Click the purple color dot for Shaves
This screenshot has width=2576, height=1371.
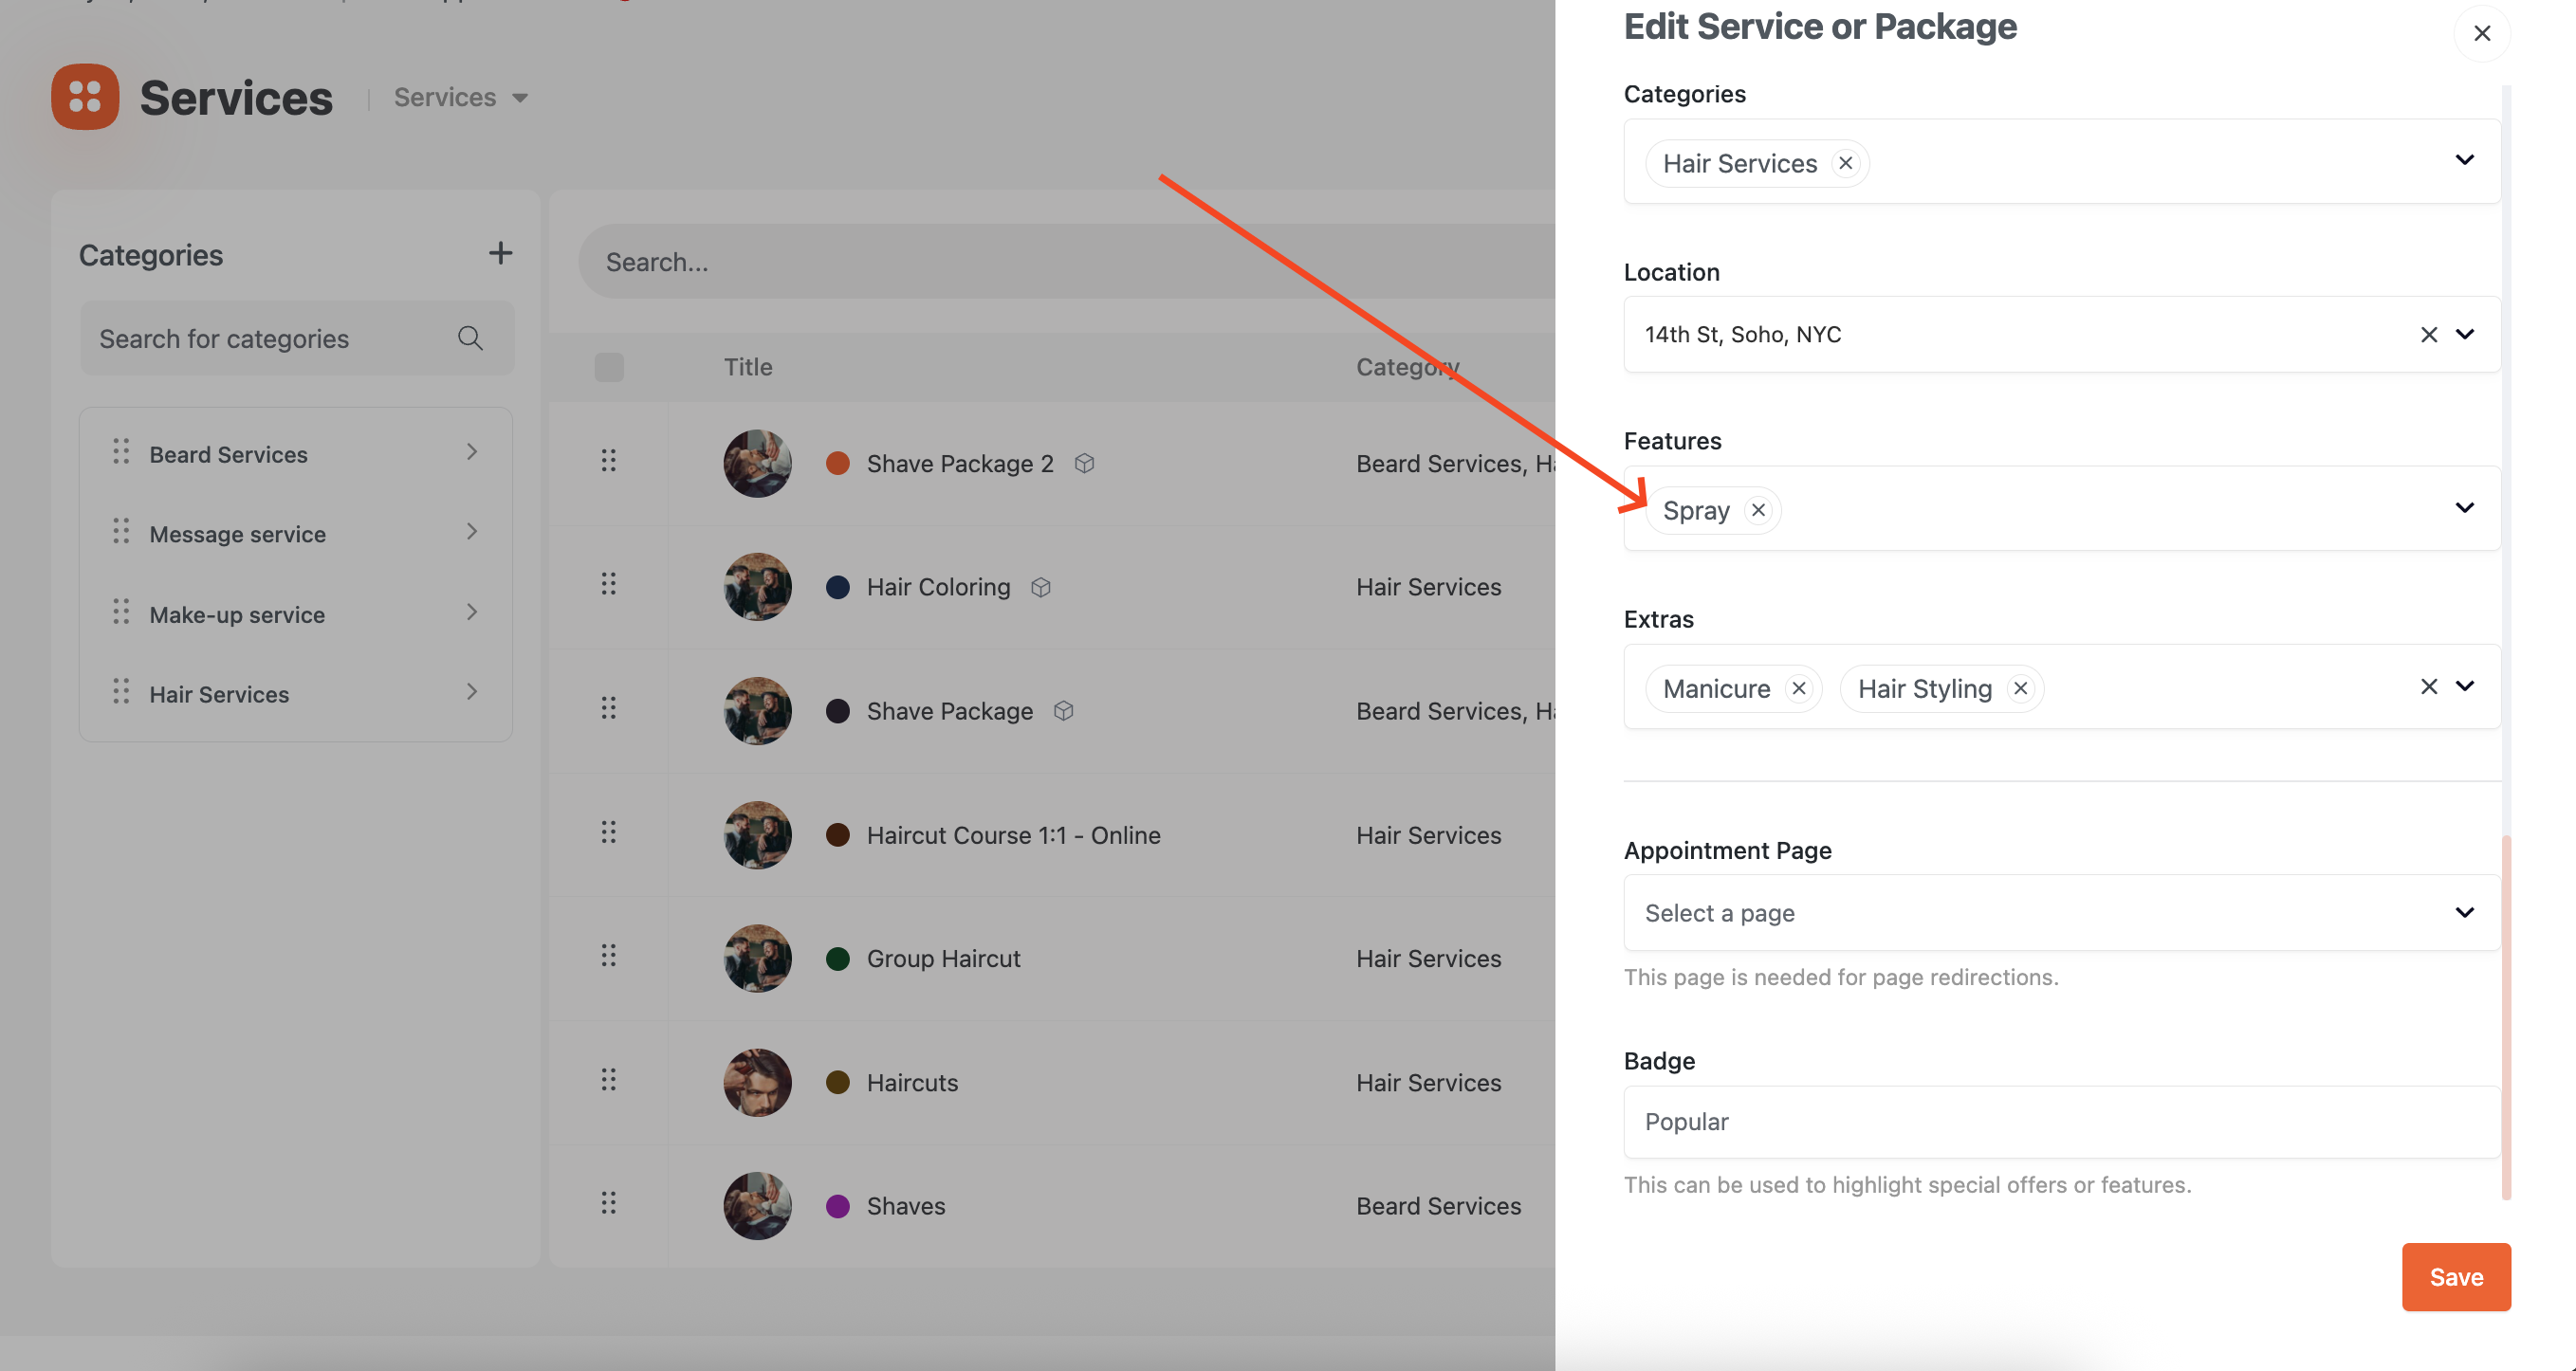click(x=838, y=1206)
